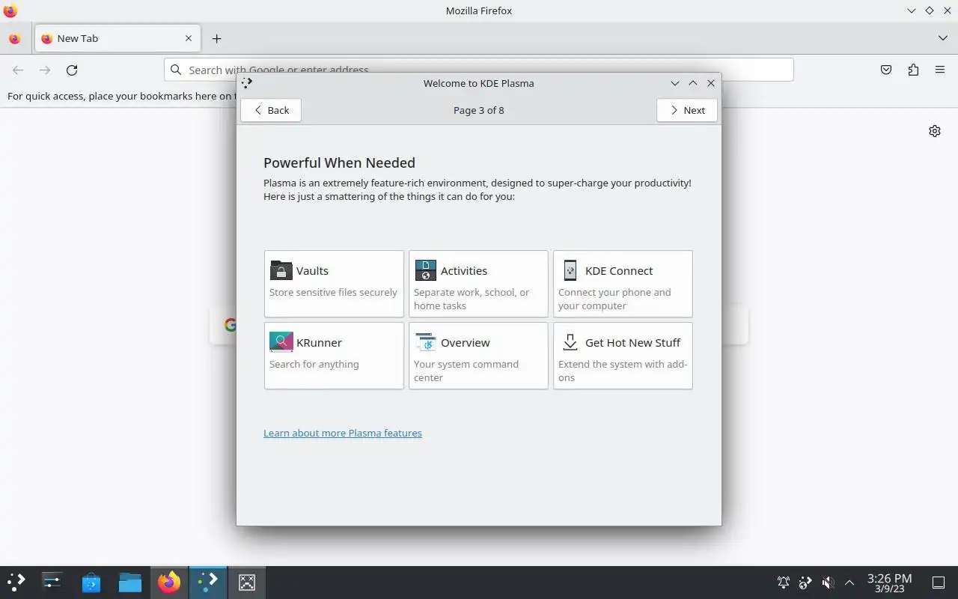Reload the Firefox page
958x599 pixels.
tap(72, 70)
